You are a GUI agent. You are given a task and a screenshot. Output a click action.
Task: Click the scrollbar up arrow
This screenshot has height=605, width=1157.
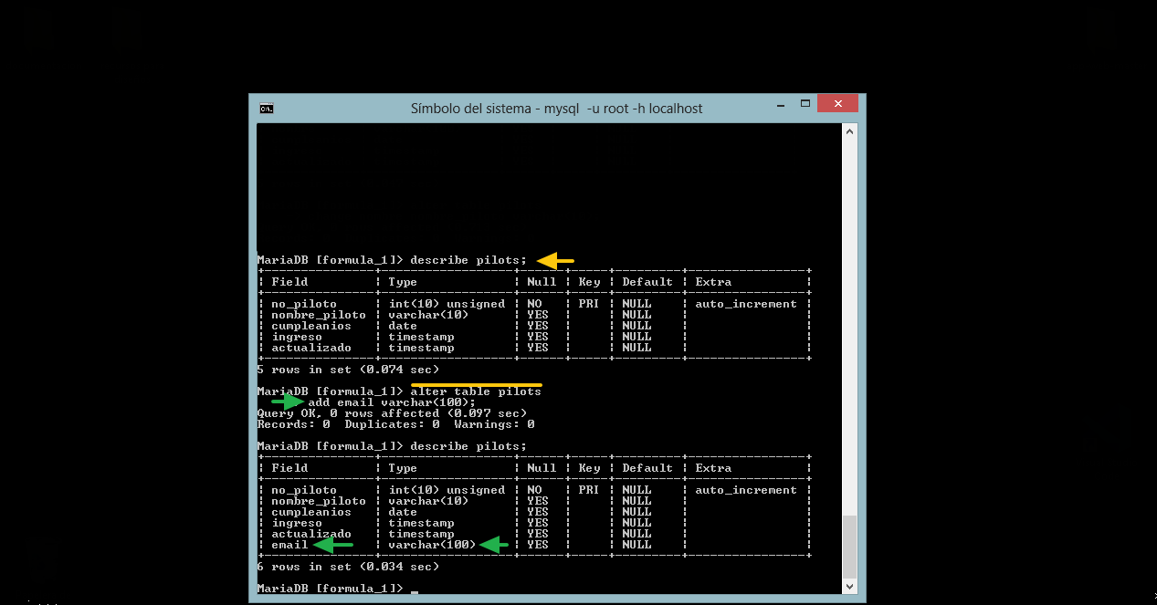pos(849,131)
